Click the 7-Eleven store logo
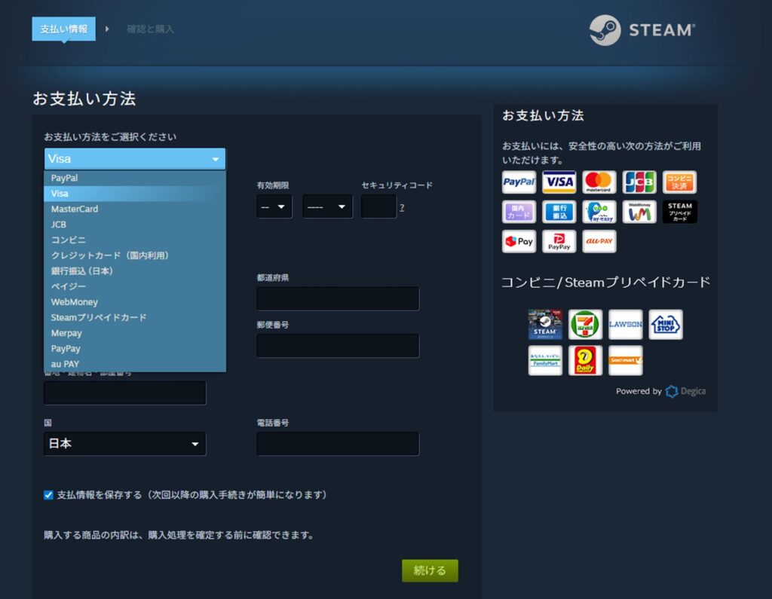 585,324
